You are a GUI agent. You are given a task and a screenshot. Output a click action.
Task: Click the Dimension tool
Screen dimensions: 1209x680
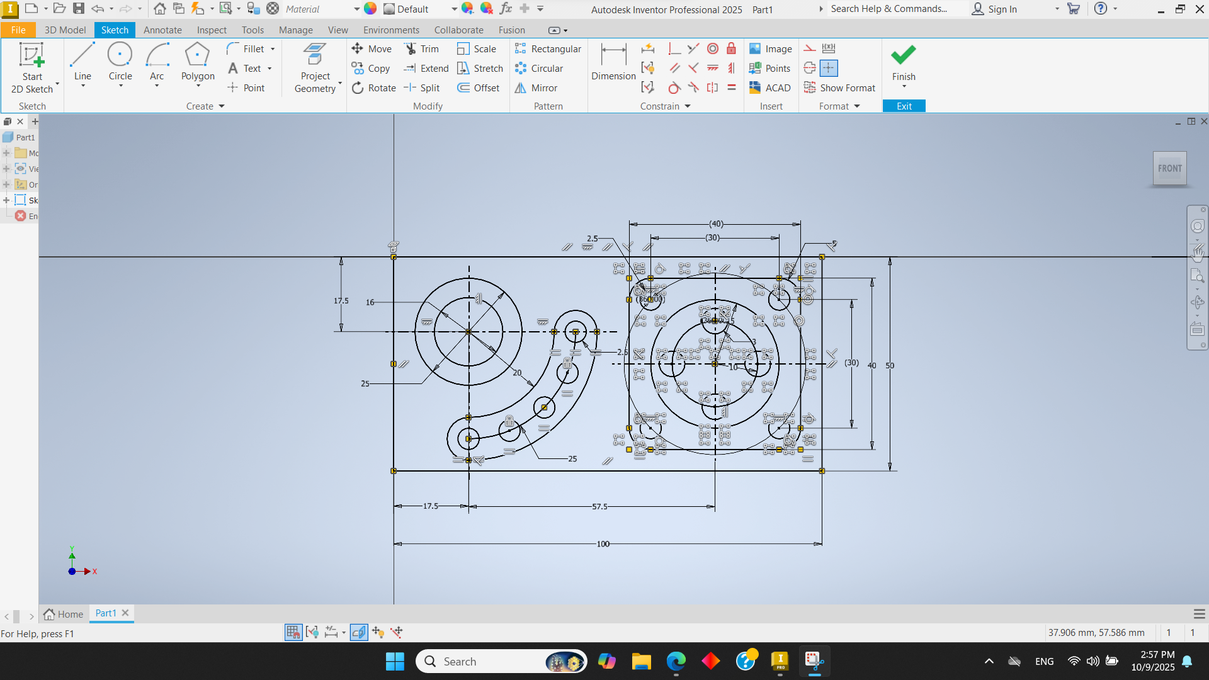click(613, 62)
